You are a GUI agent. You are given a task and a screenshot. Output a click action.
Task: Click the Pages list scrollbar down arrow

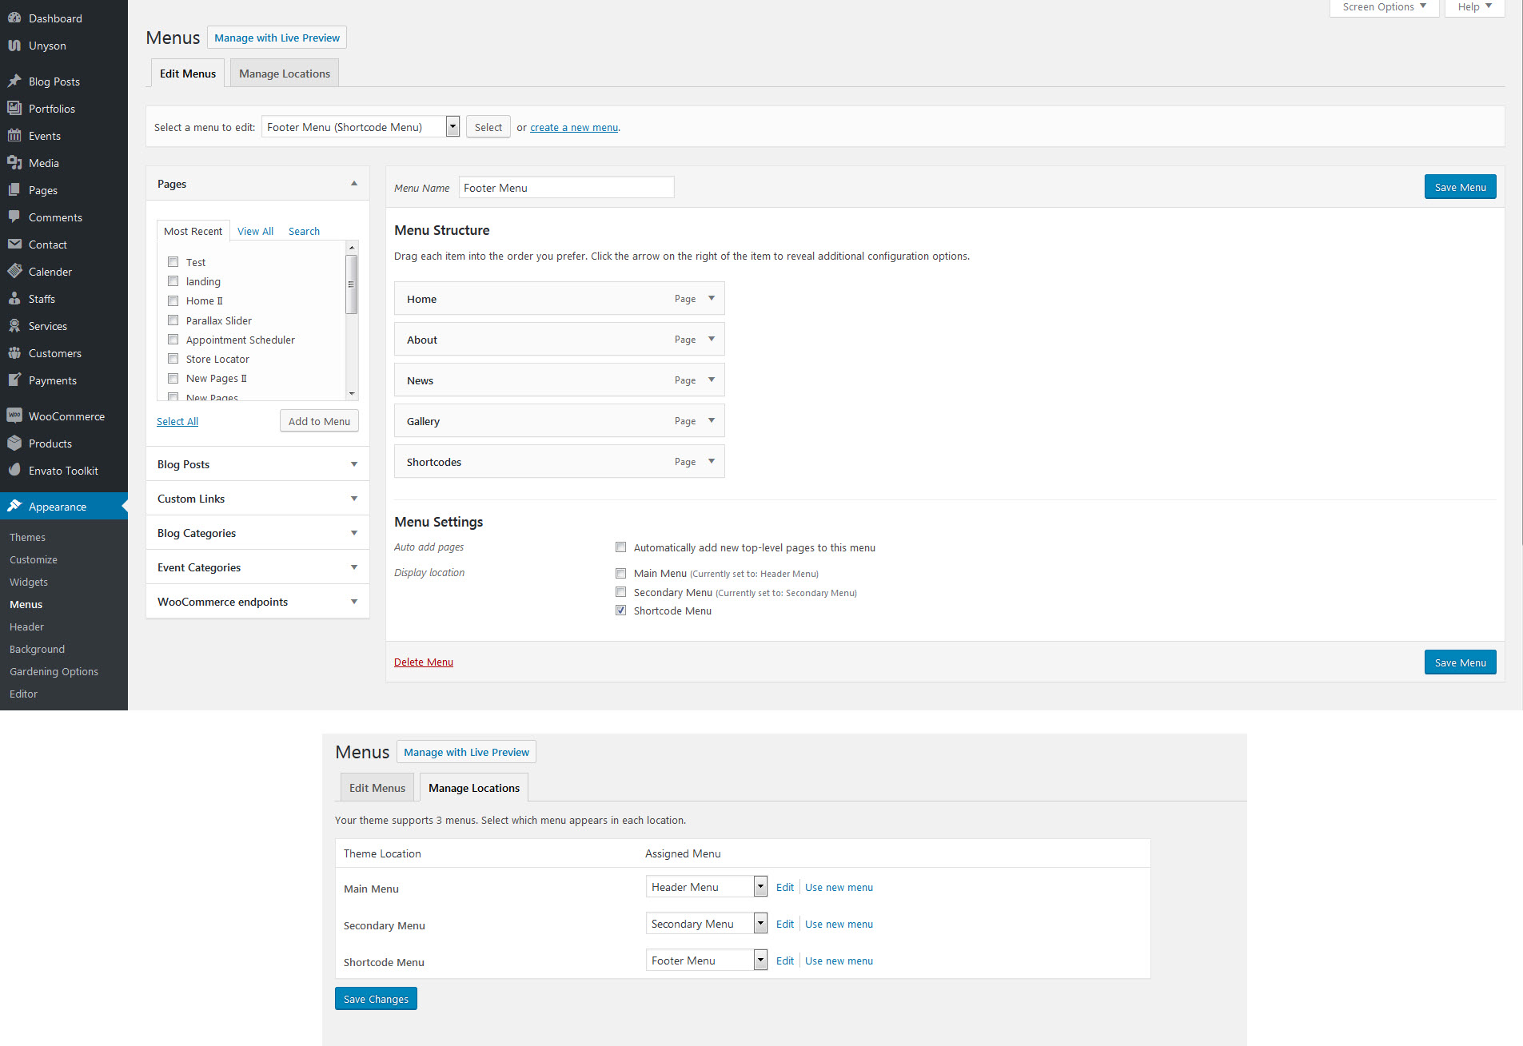tap(352, 394)
